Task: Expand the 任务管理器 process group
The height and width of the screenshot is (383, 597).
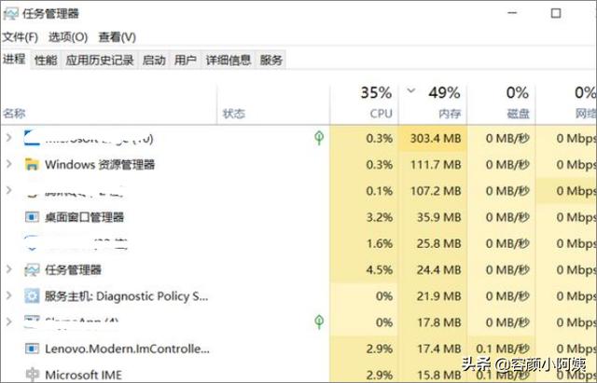Action: [x=9, y=270]
